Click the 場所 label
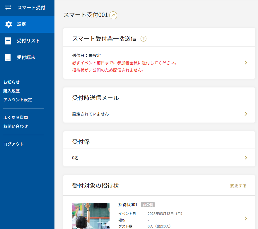This screenshot has height=229, width=258. [122, 220]
